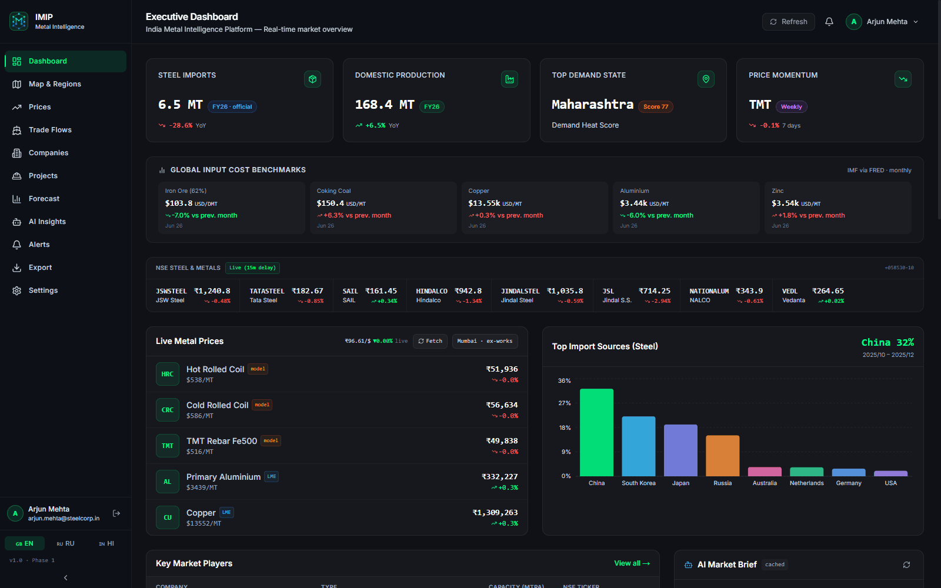The width and height of the screenshot is (941, 588).
Task: Expand the Arjun Mehta account dropdown
Action: 882,22
